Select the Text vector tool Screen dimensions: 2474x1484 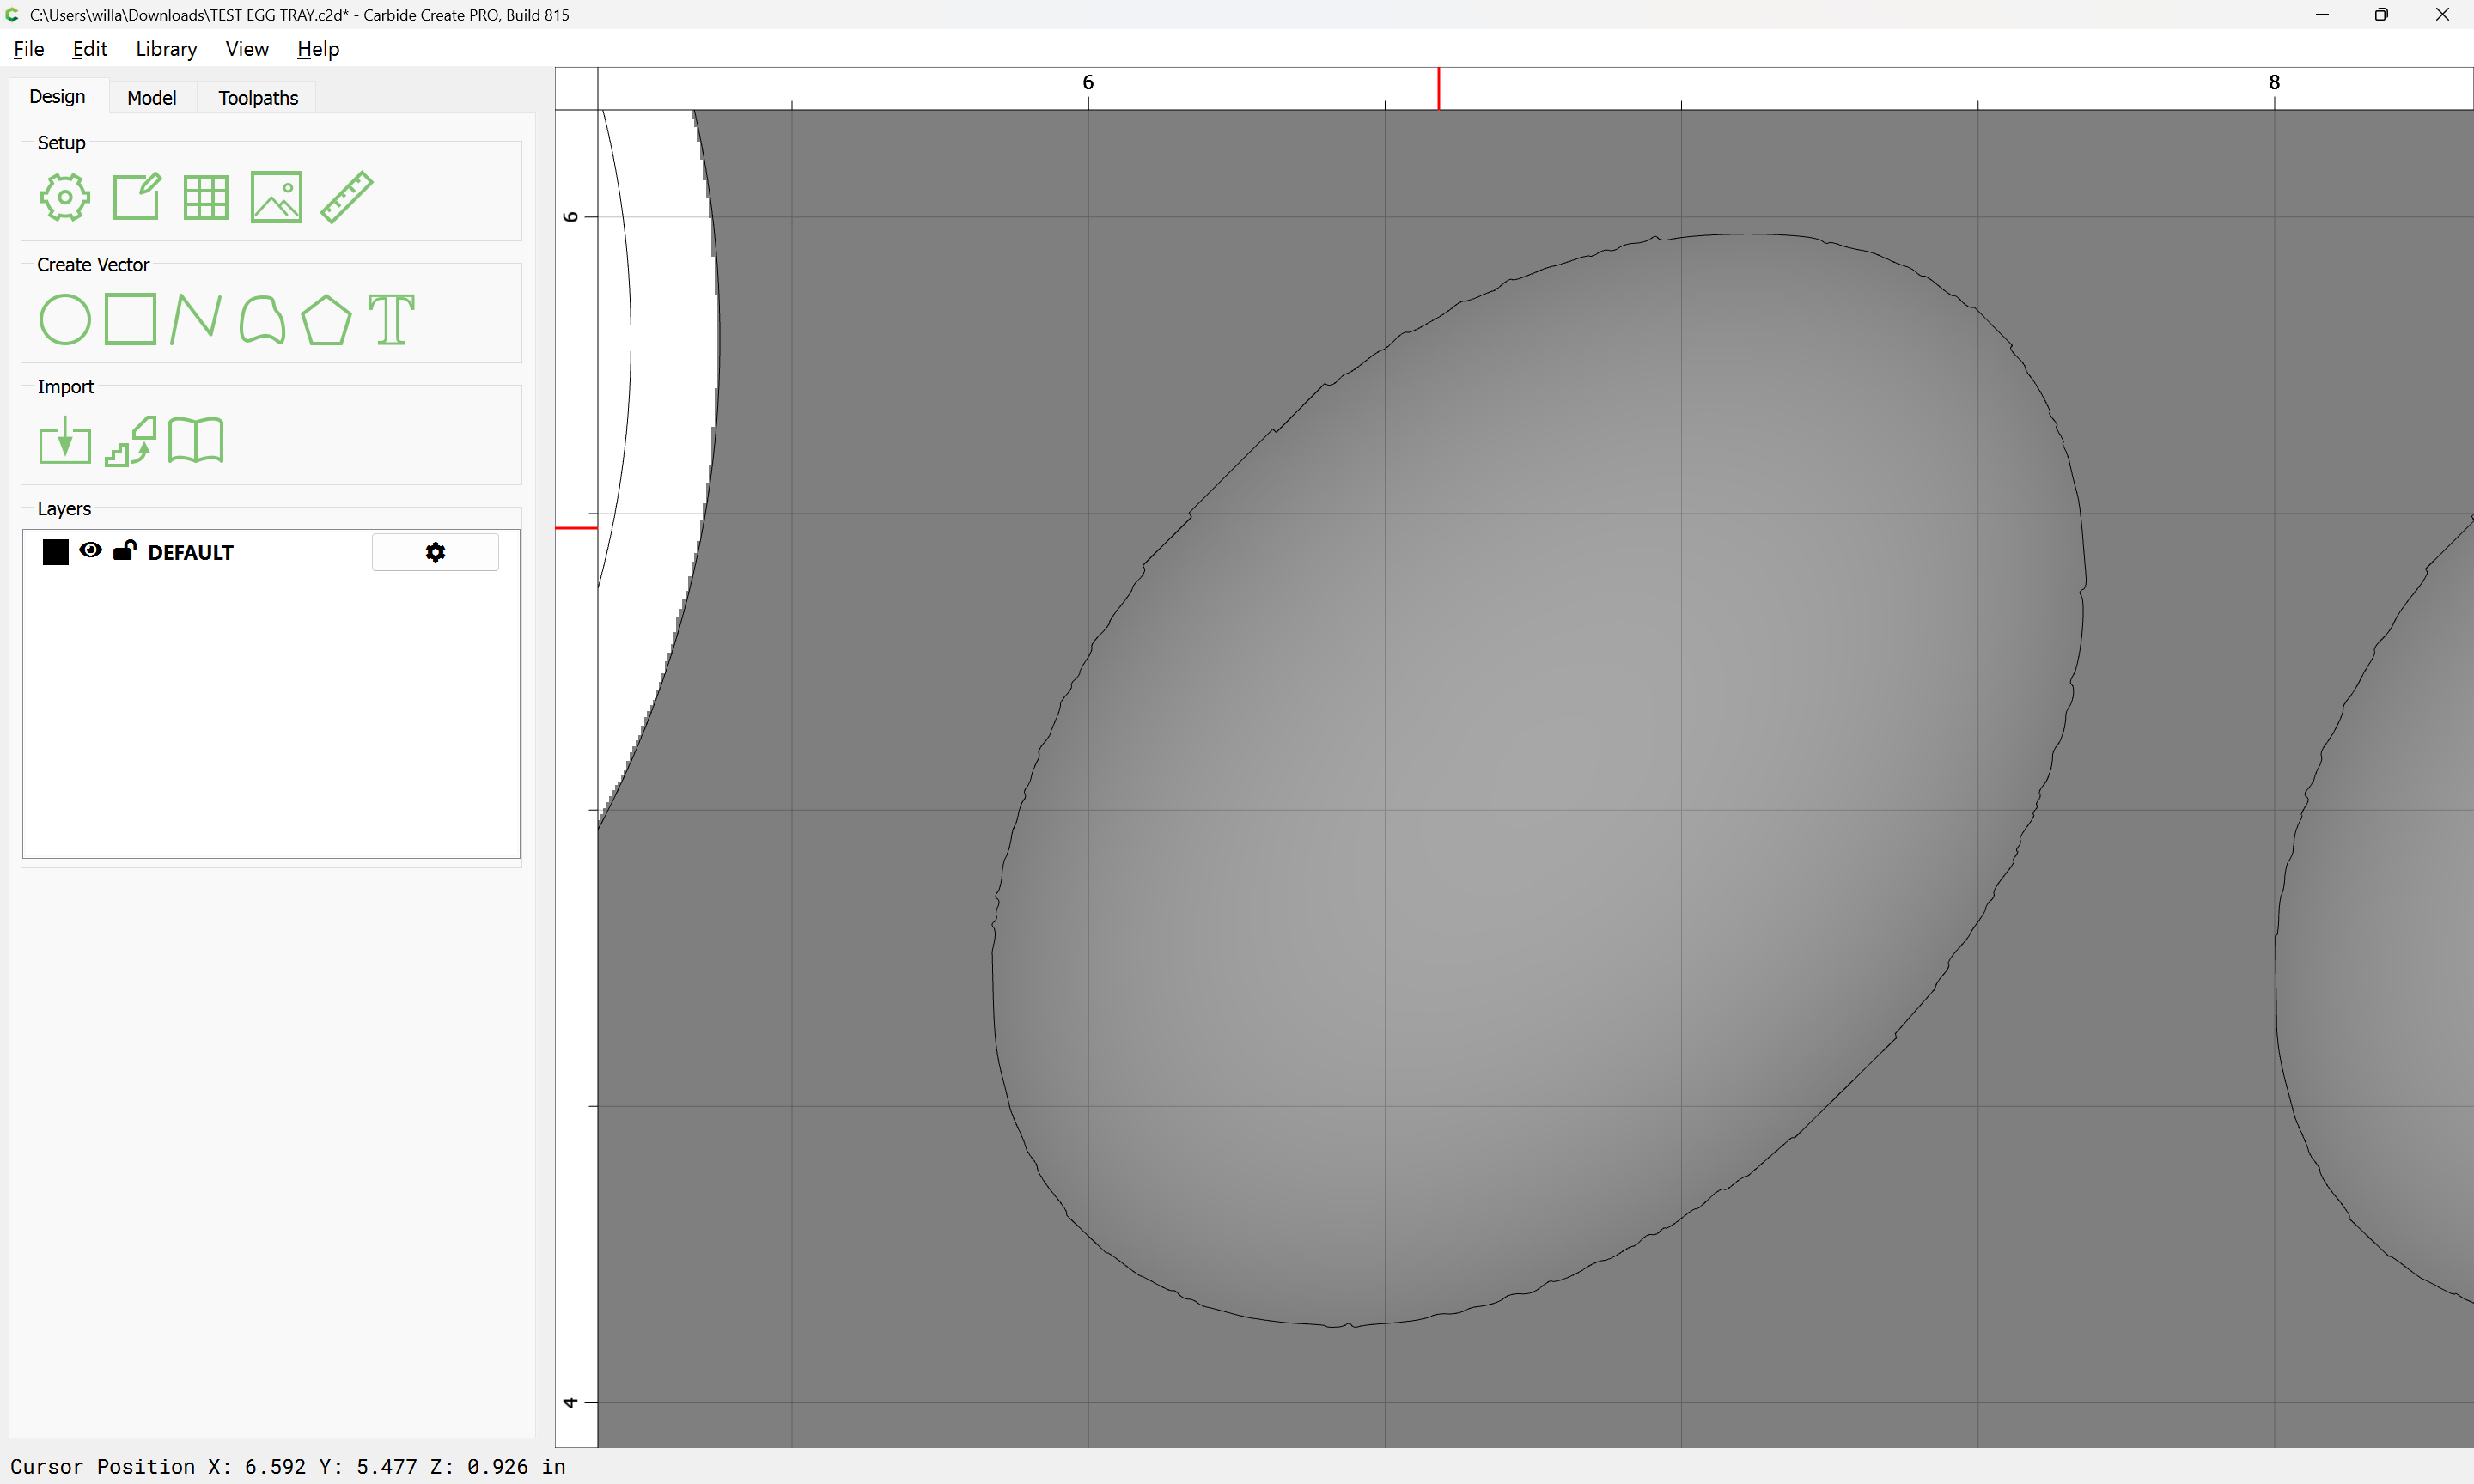tap(391, 319)
